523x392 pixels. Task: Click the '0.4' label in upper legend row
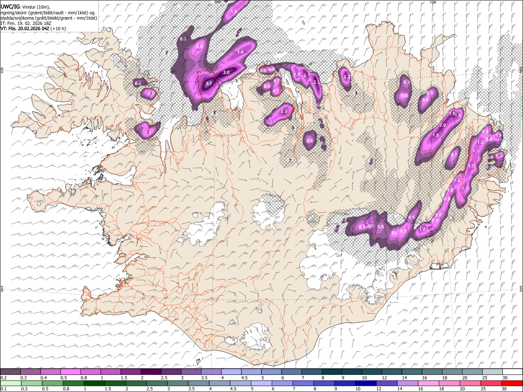click(44, 378)
